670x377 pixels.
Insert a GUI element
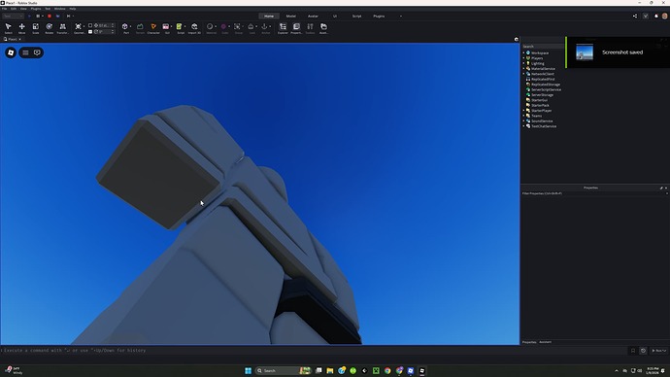pyautogui.click(x=166, y=28)
